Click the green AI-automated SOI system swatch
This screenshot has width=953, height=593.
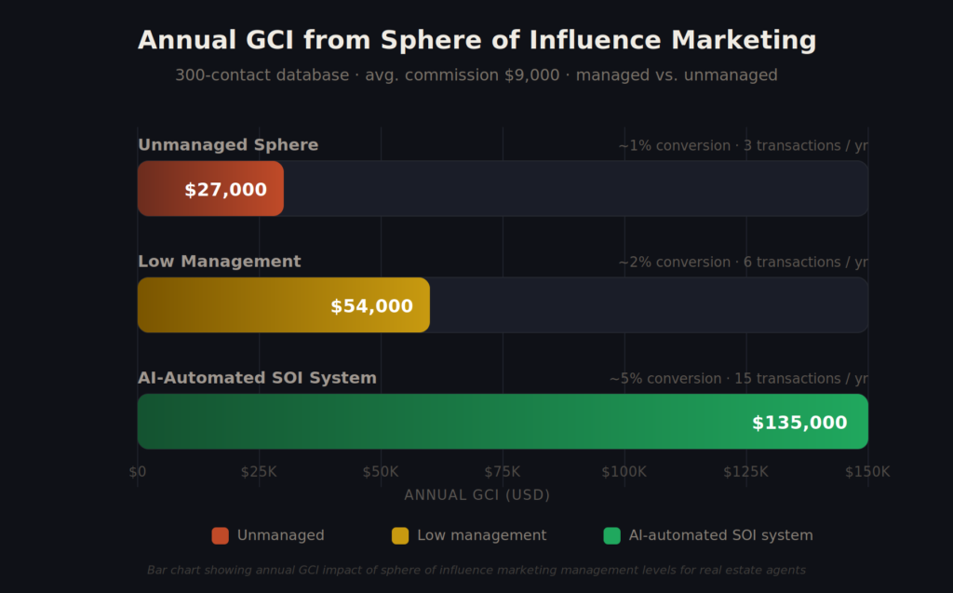[612, 536]
